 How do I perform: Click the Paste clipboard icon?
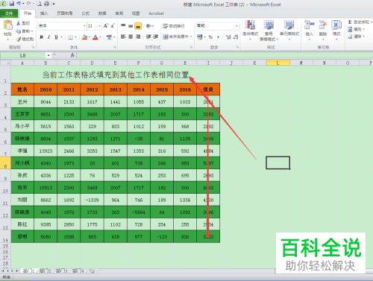click(8, 25)
